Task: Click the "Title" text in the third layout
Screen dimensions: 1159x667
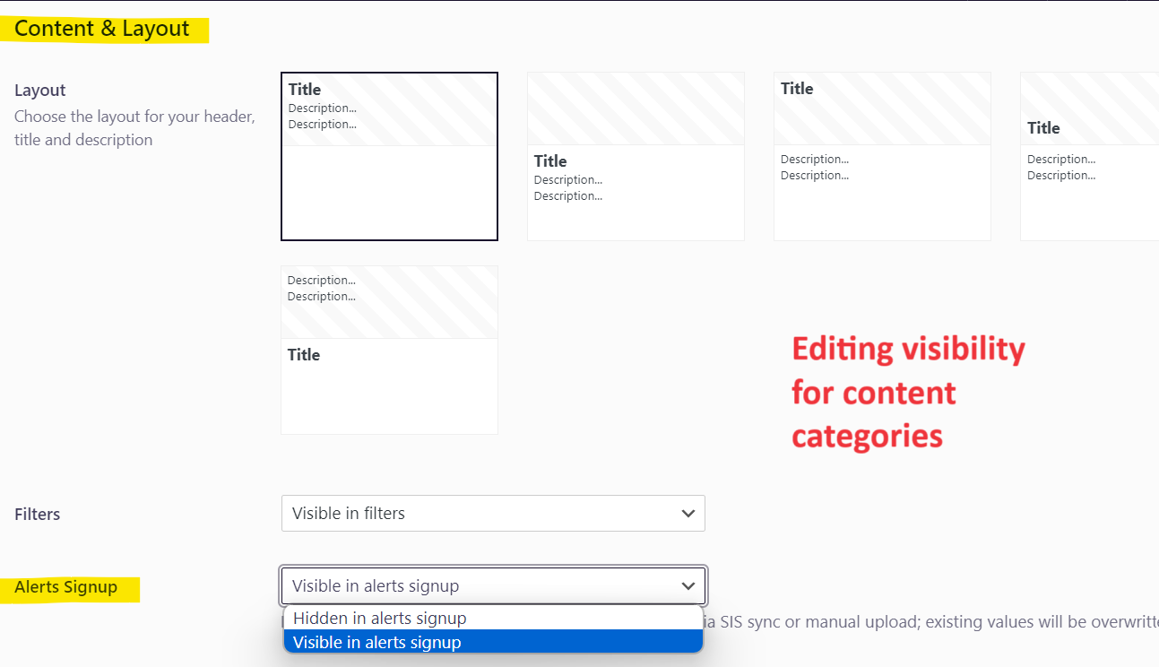Action: [797, 89]
